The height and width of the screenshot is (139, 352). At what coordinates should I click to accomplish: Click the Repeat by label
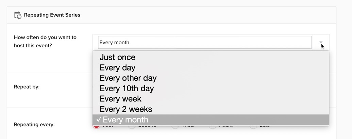point(27,87)
